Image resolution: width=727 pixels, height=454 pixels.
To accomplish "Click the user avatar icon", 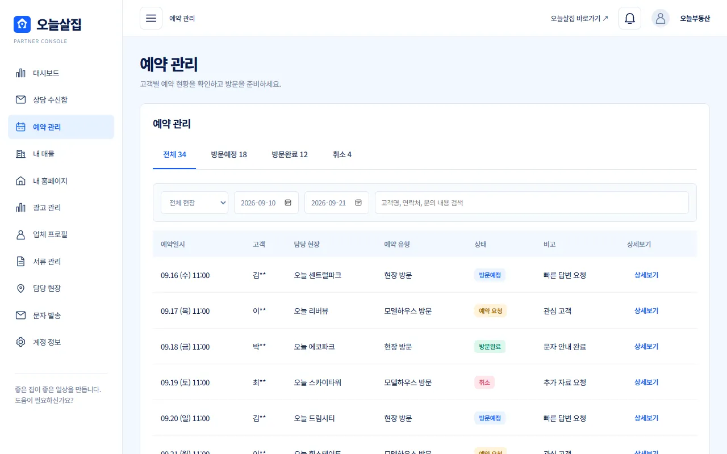I will tap(661, 18).
